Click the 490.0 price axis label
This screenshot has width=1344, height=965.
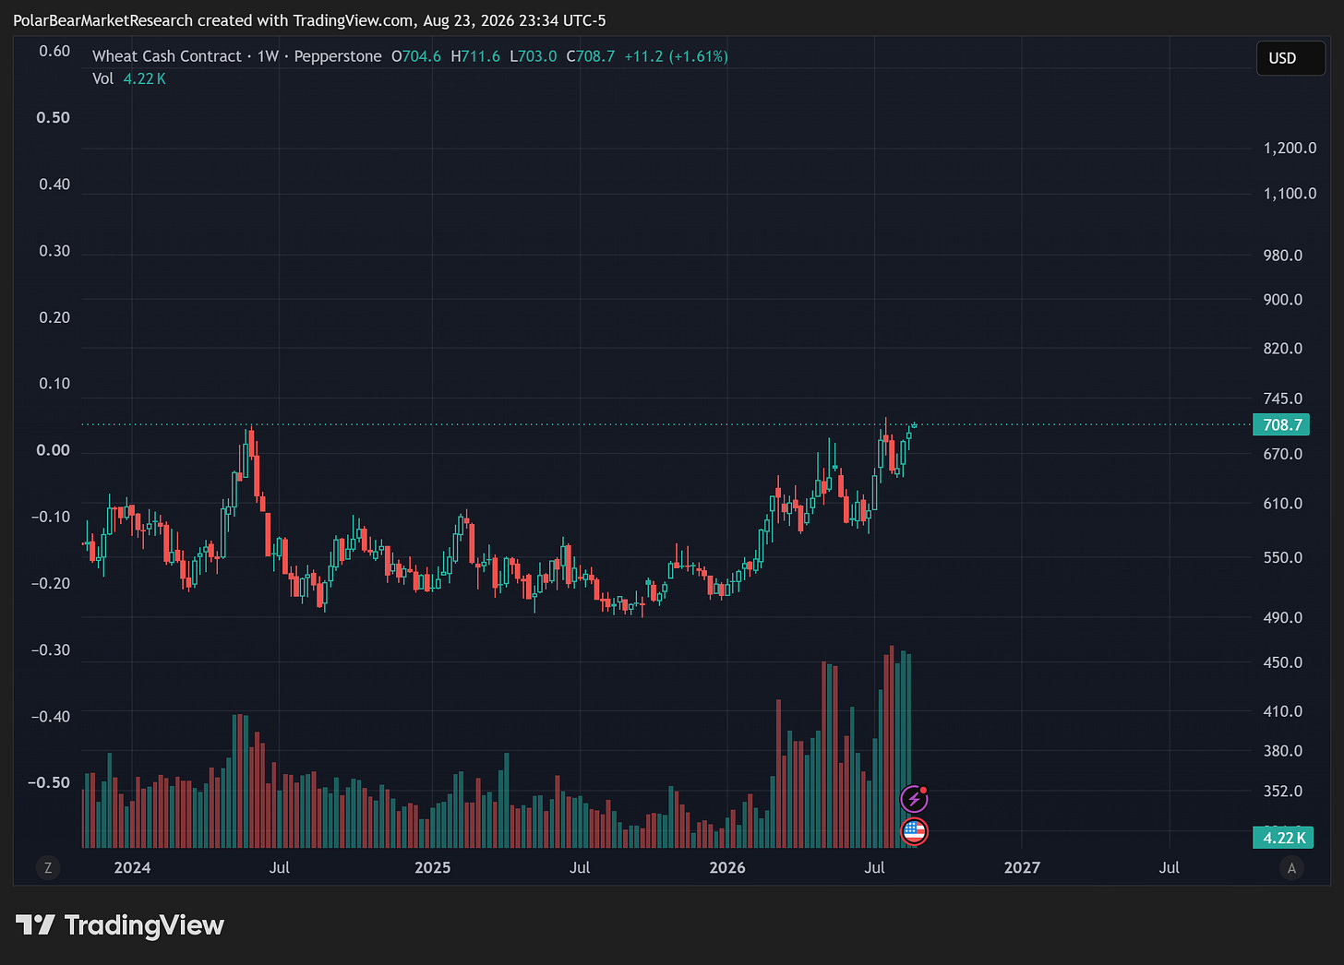(x=1283, y=617)
